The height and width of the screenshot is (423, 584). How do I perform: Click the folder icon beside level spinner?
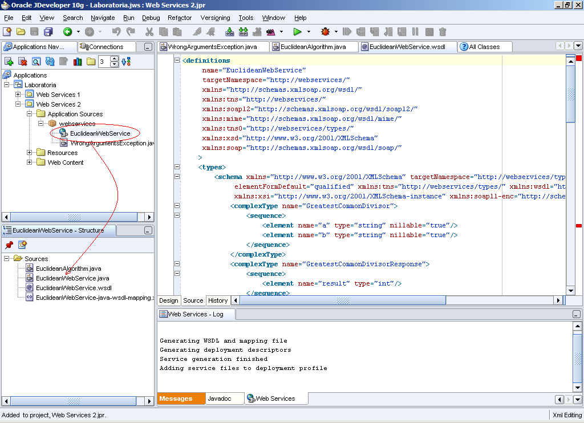(x=91, y=62)
